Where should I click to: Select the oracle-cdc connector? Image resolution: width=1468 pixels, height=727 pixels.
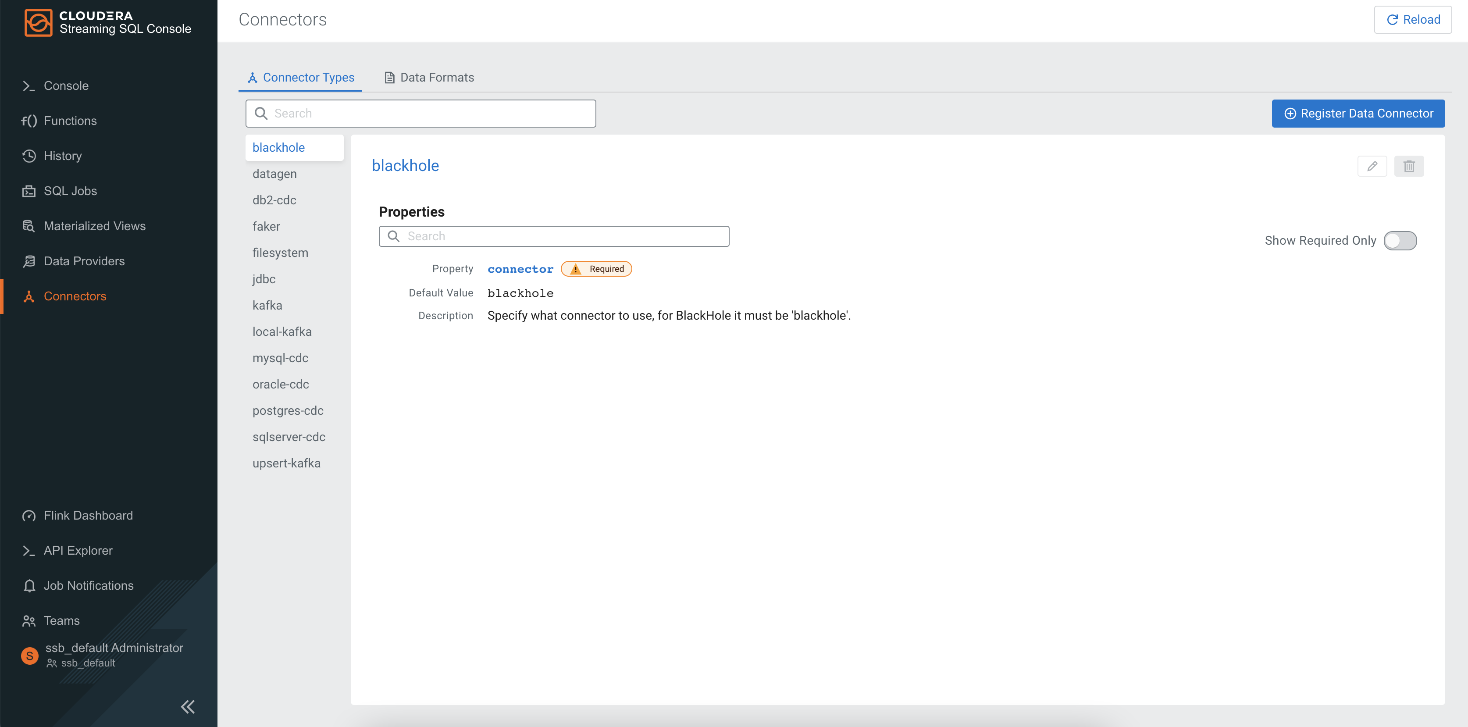coord(294,384)
